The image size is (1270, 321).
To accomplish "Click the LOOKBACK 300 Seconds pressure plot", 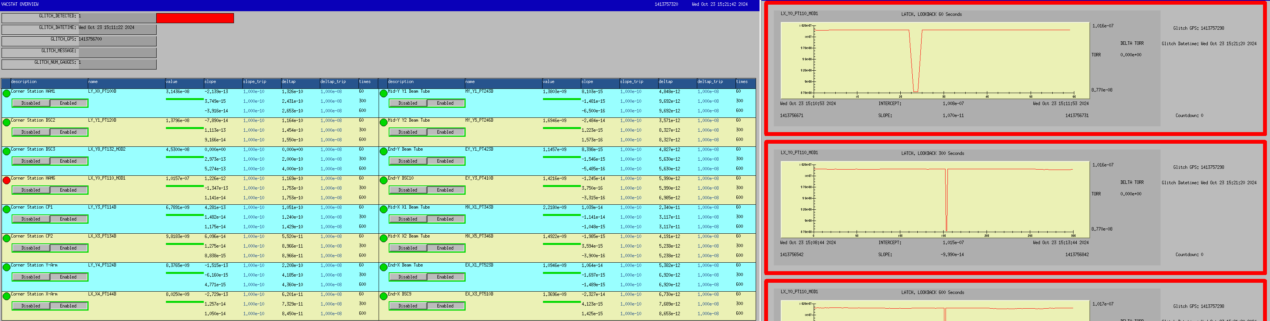I will 935,199.
